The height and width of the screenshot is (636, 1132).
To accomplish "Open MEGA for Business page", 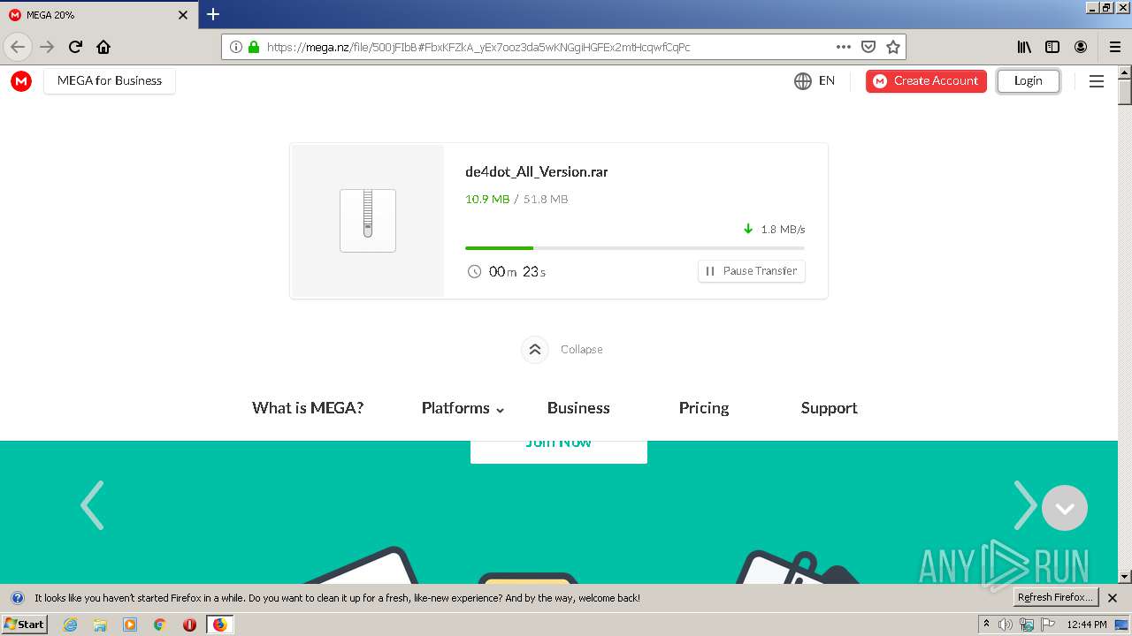I will pyautogui.click(x=110, y=80).
